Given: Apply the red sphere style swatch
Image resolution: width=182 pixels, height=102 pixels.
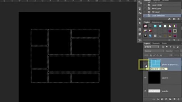Looking at the screenshot, I should click(150, 31).
